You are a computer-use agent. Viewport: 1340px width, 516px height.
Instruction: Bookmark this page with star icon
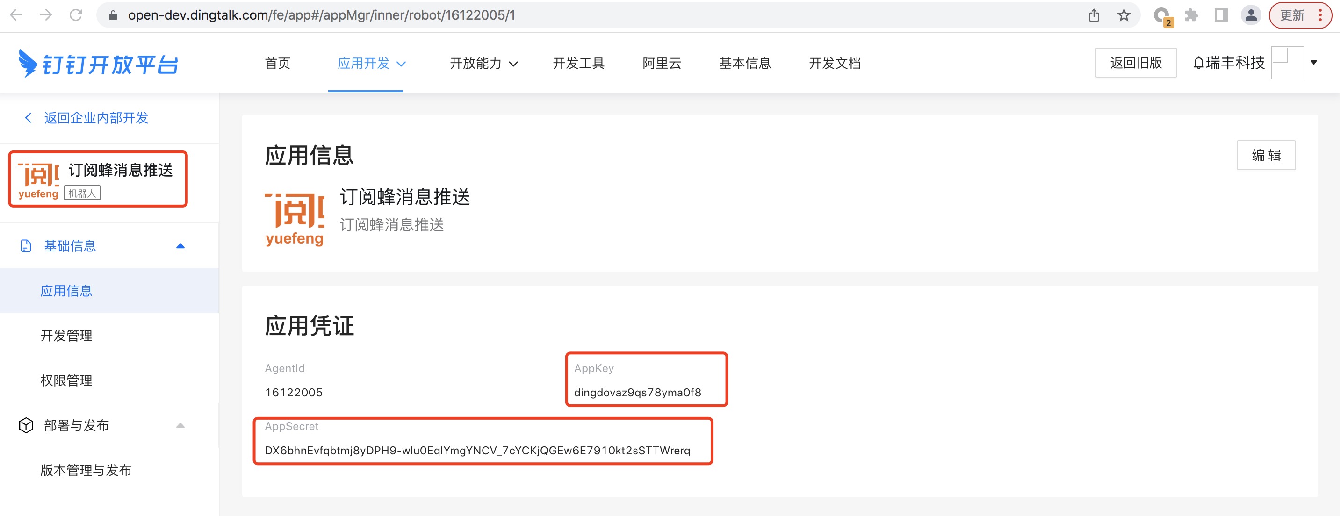pos(1124,15)
